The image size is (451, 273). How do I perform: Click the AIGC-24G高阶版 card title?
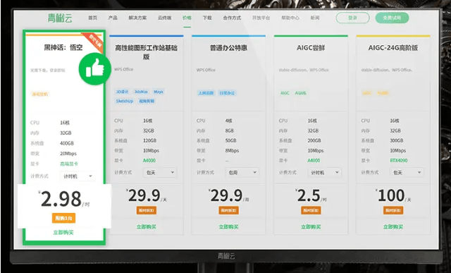393,48
